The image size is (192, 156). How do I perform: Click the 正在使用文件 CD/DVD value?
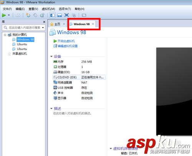click(x=93, y=77)
